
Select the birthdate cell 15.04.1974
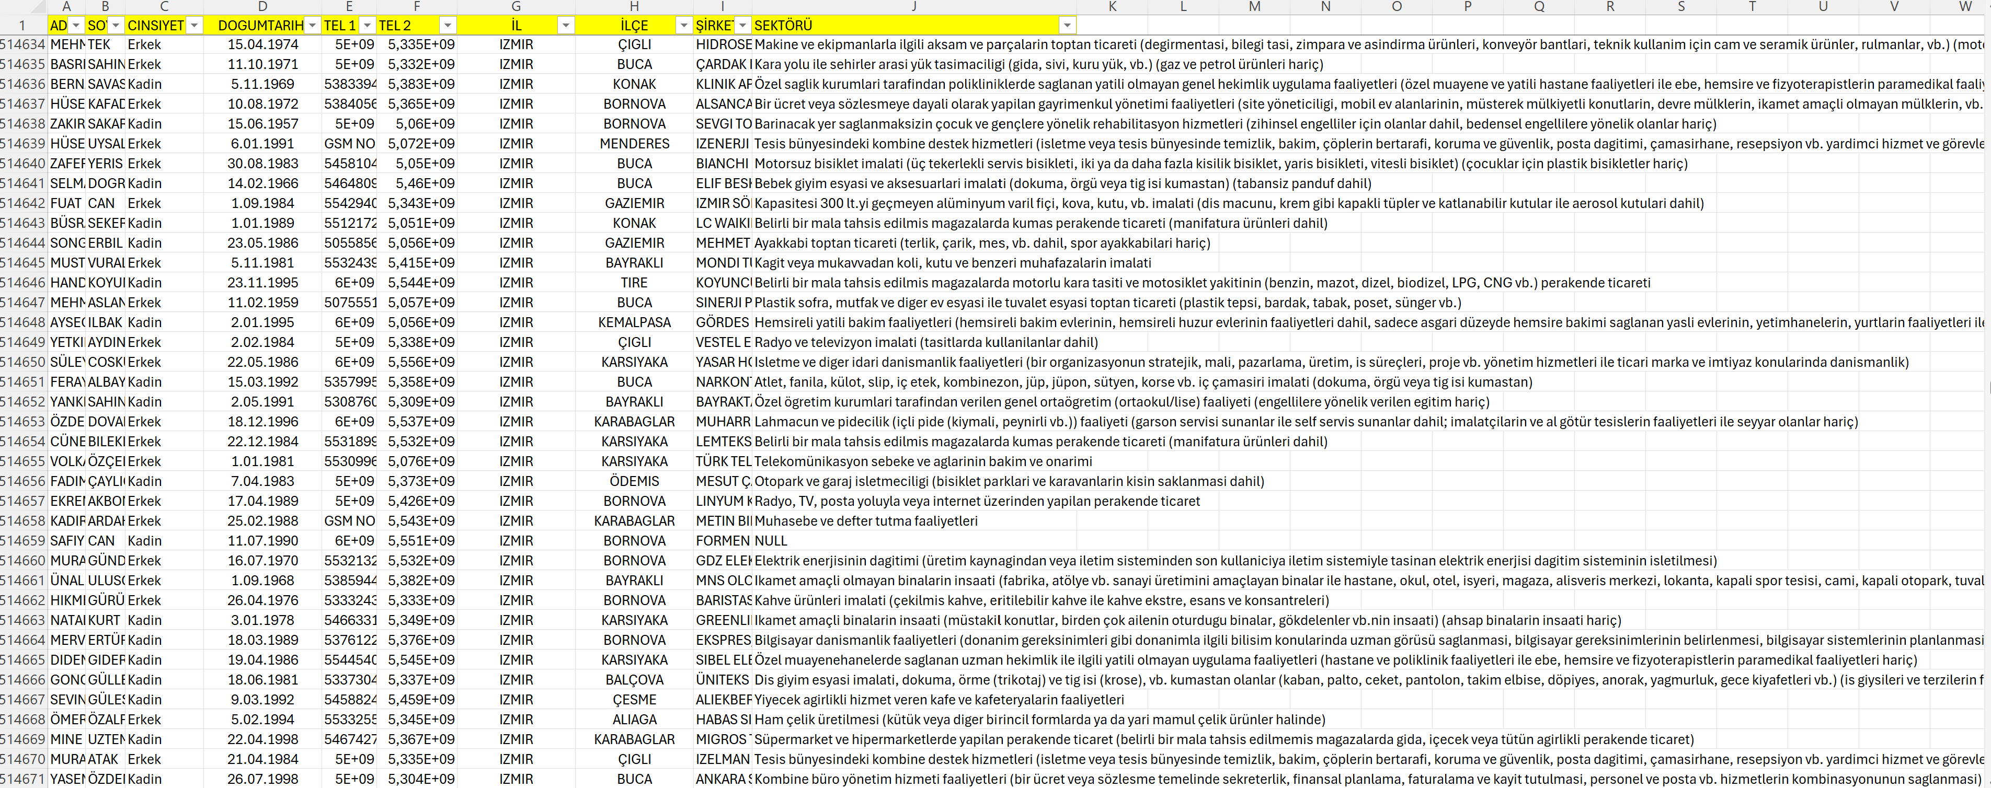click(262, 45)
